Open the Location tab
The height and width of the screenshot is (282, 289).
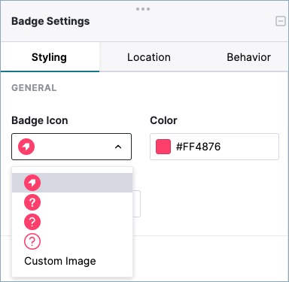(x=149, y=57)
